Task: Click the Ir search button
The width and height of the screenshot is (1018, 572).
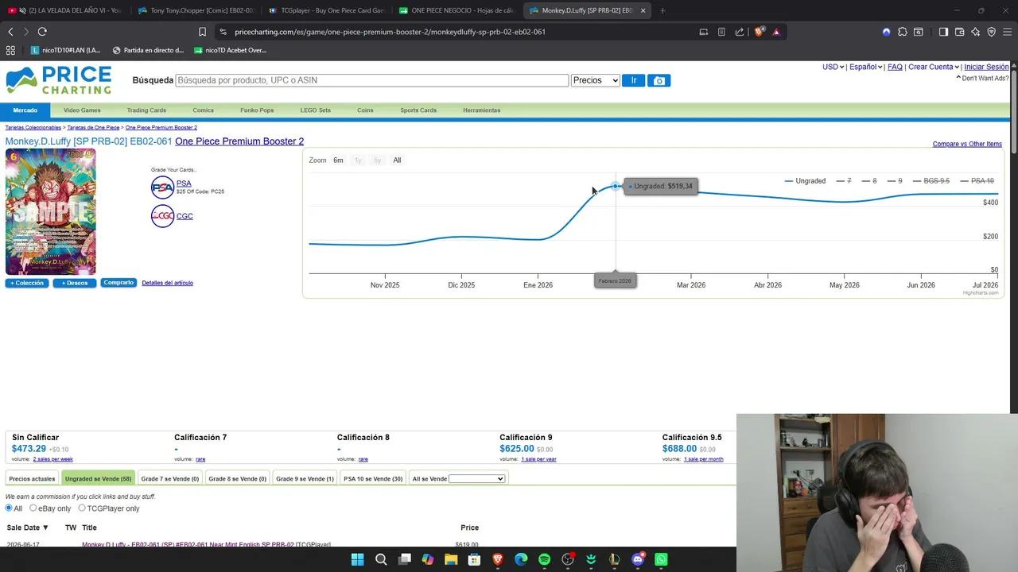Action: tap(633, 80)
